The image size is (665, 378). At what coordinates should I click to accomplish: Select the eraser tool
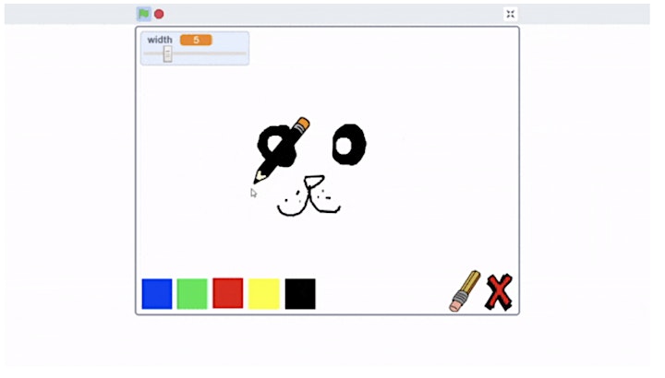[465, 291]
